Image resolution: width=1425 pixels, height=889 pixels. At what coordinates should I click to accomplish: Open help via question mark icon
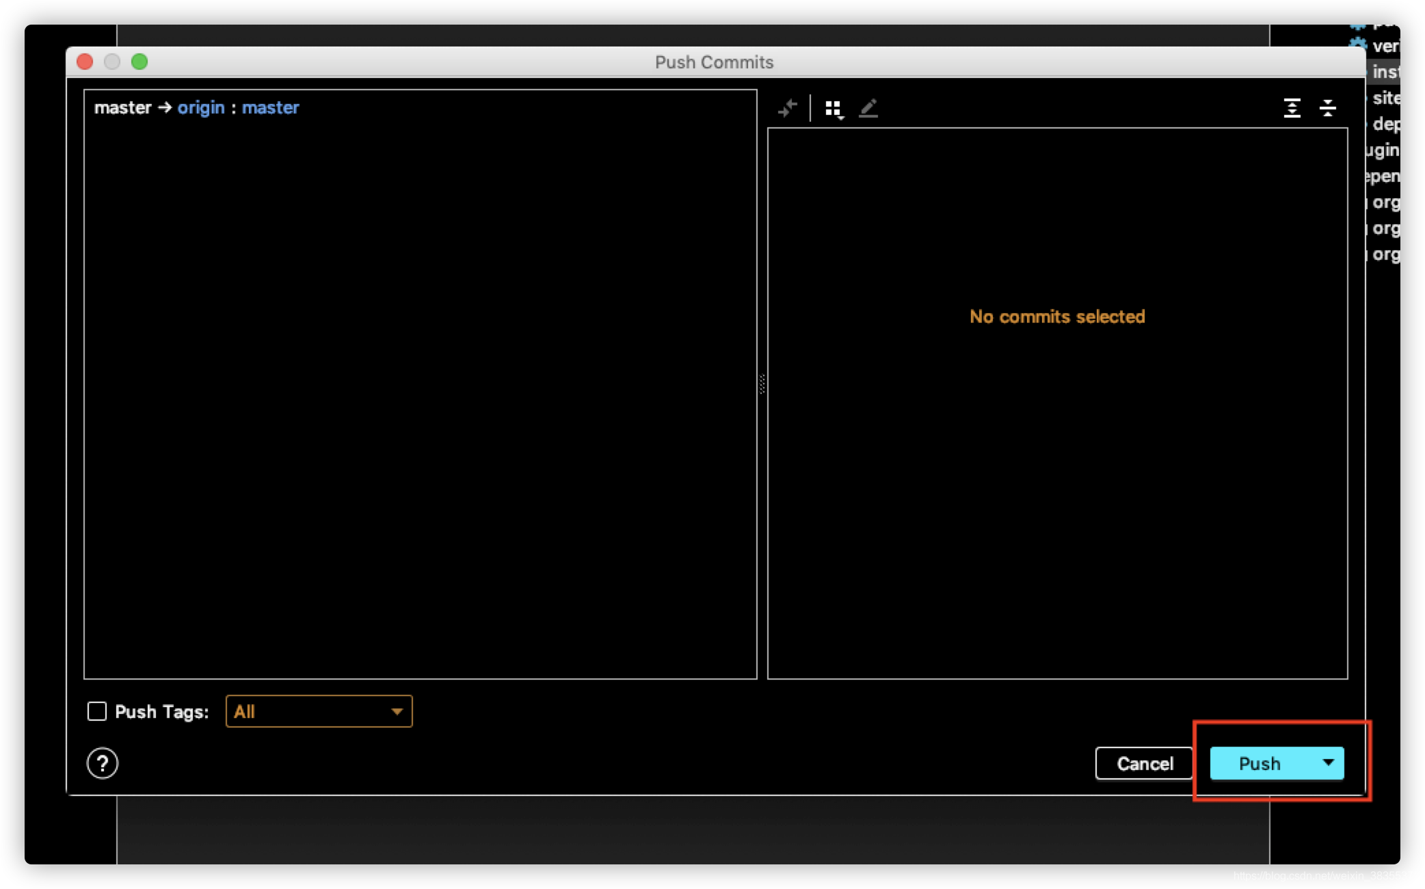(103, 763)
